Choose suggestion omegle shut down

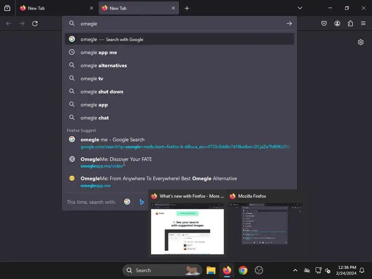[x=179, y=91]
